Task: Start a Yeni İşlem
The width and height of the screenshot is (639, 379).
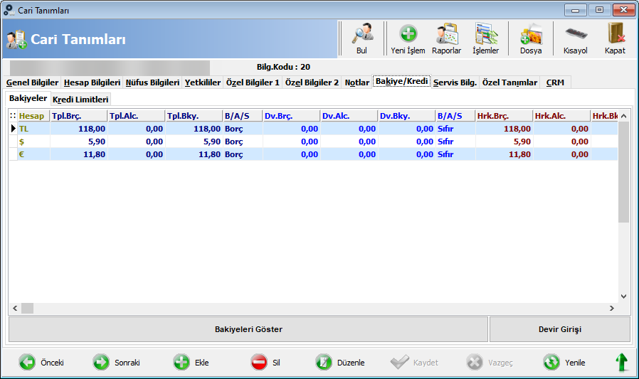Action: tap(408, 38)
